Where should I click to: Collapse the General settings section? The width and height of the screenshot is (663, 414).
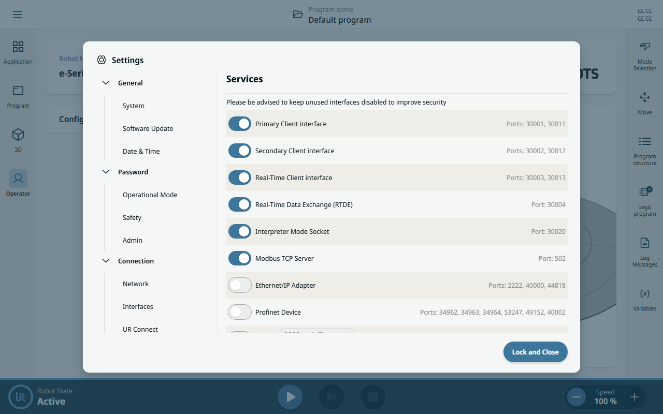[106, 83]
